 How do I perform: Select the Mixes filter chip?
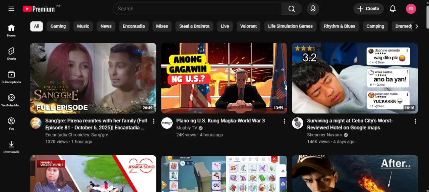pyautogui.click(x=162, y=26)
